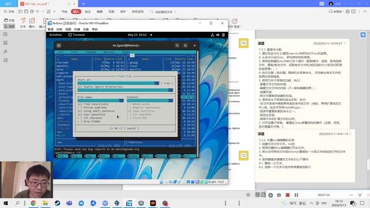Open Steam from the taskbar
The height and width of the screenshot is (208, 370).
pos(57,203)
